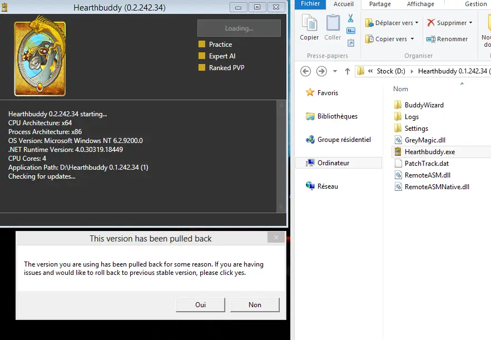Switch to the Affichage ribbon tab
The width and height of the screenshot is (491, 340).
pyautogui.click(x=420, y=4)
